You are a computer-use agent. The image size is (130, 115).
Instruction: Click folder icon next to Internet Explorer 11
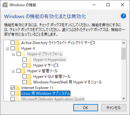[17, 88]
